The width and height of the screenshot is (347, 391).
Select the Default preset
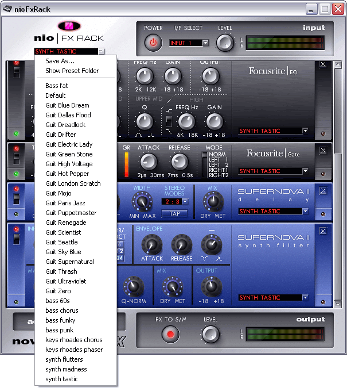(76, 95)
